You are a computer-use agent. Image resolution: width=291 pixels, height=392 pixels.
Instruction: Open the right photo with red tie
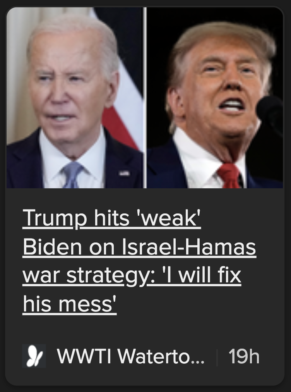pyautogui.click(x=215, y=98)
